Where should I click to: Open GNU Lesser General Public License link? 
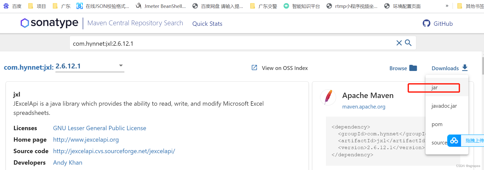(100, 128)
